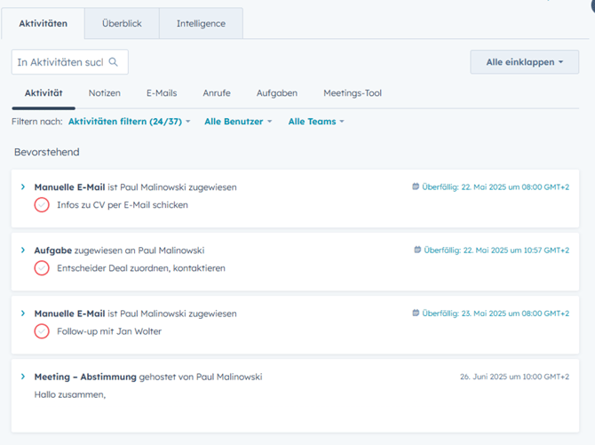Switch to the Intelligence tab

coord(201,23)
